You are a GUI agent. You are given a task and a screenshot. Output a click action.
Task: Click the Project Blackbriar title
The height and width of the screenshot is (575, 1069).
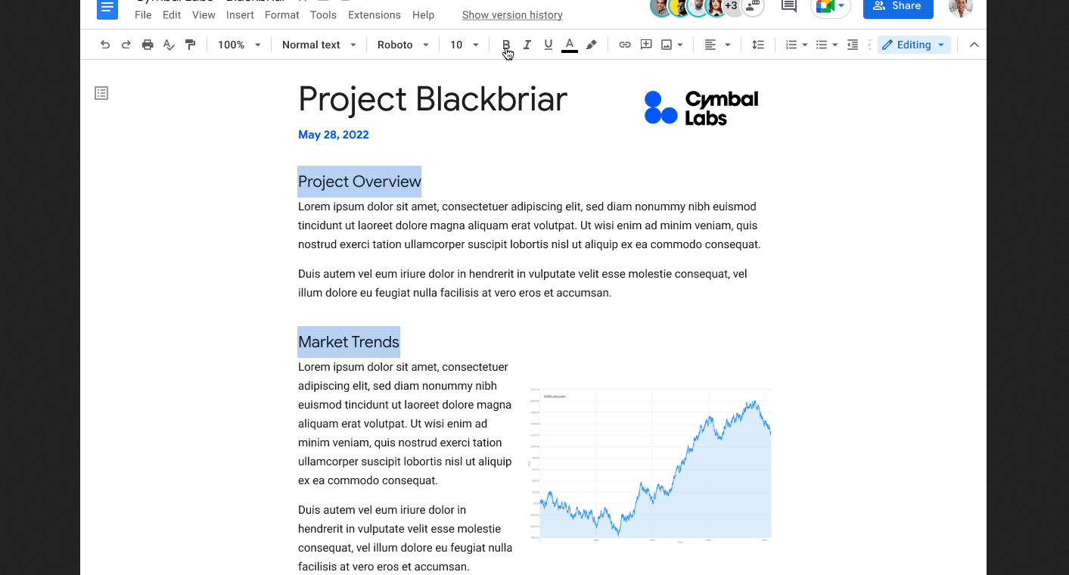click(x=433, y=100)
